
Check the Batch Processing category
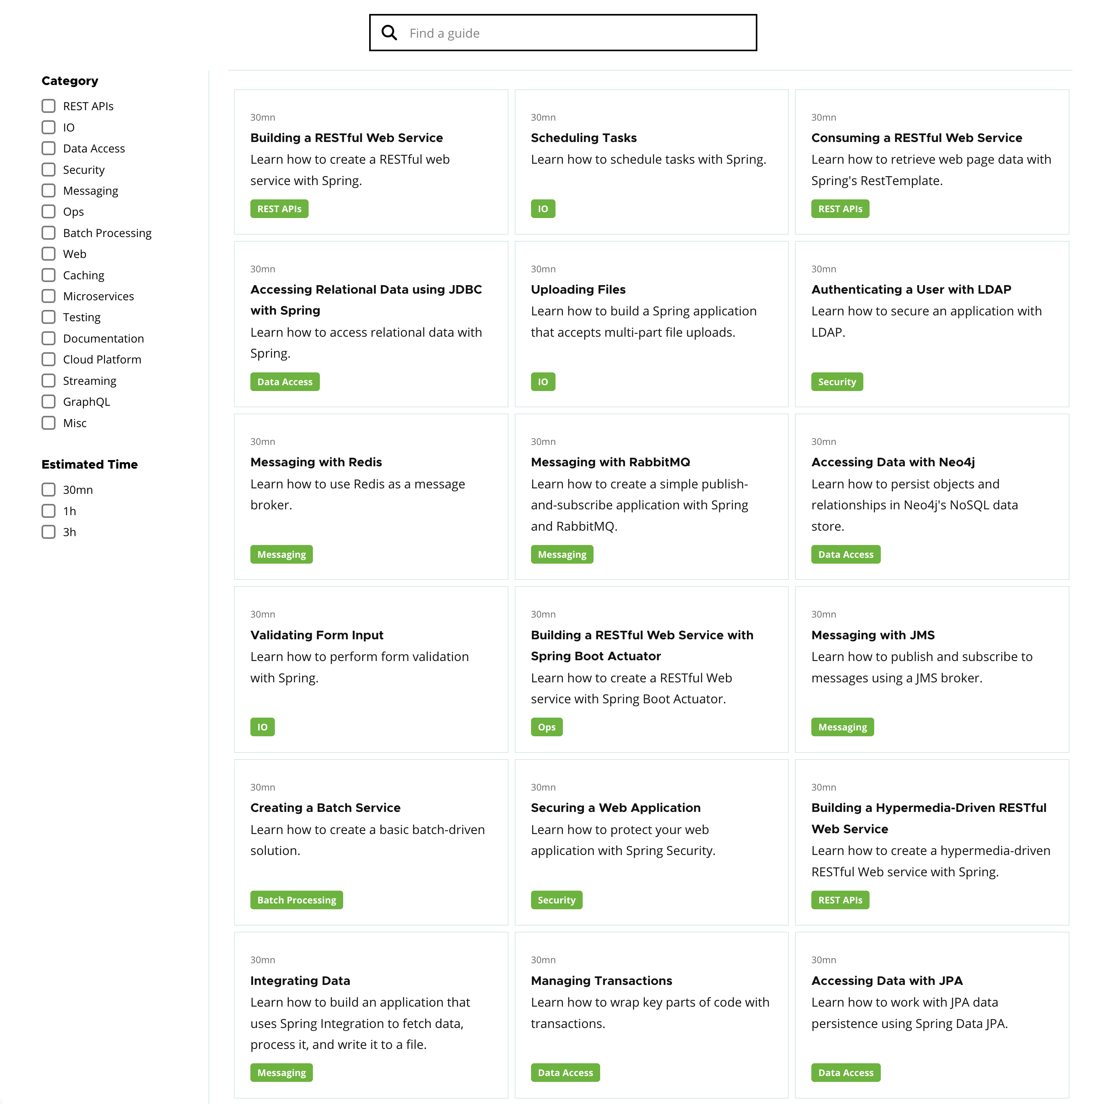[48, 233]
